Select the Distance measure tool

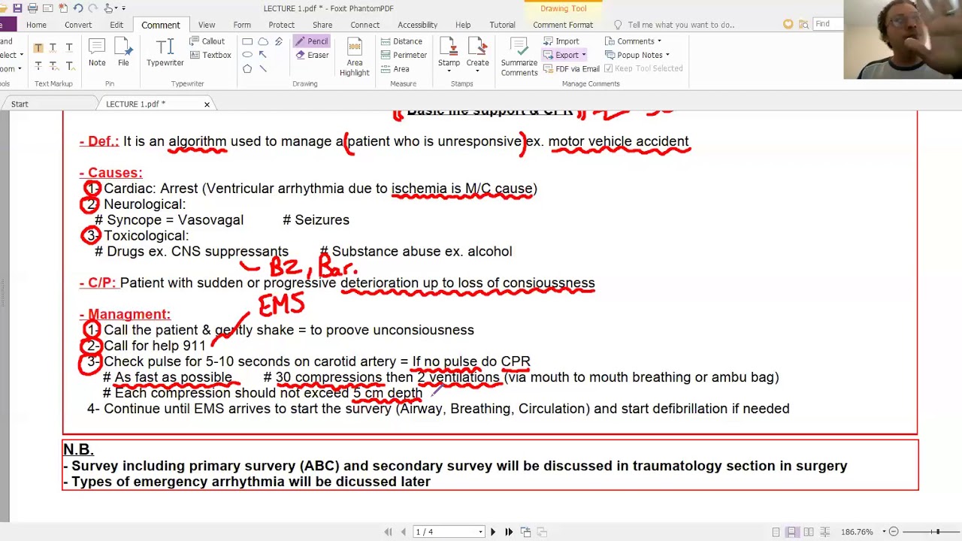click(x=401, y=41)
